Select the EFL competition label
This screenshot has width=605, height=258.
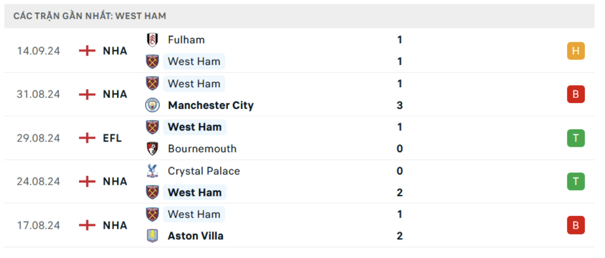pyautogui.click(x=113, y=138)
